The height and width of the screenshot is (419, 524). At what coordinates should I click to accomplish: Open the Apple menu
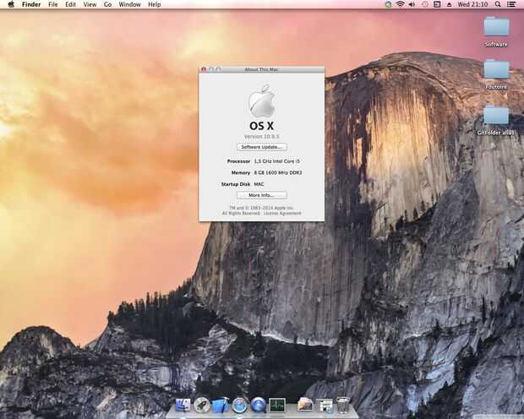coord(11,4)
